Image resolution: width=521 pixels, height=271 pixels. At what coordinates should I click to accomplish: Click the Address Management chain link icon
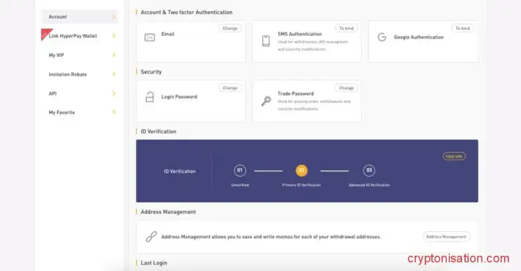[x=151, y=236]
